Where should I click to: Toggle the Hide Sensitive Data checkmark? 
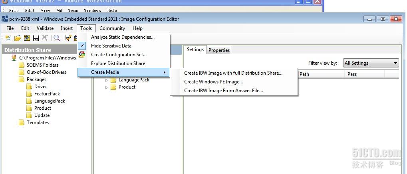point(82,45)
